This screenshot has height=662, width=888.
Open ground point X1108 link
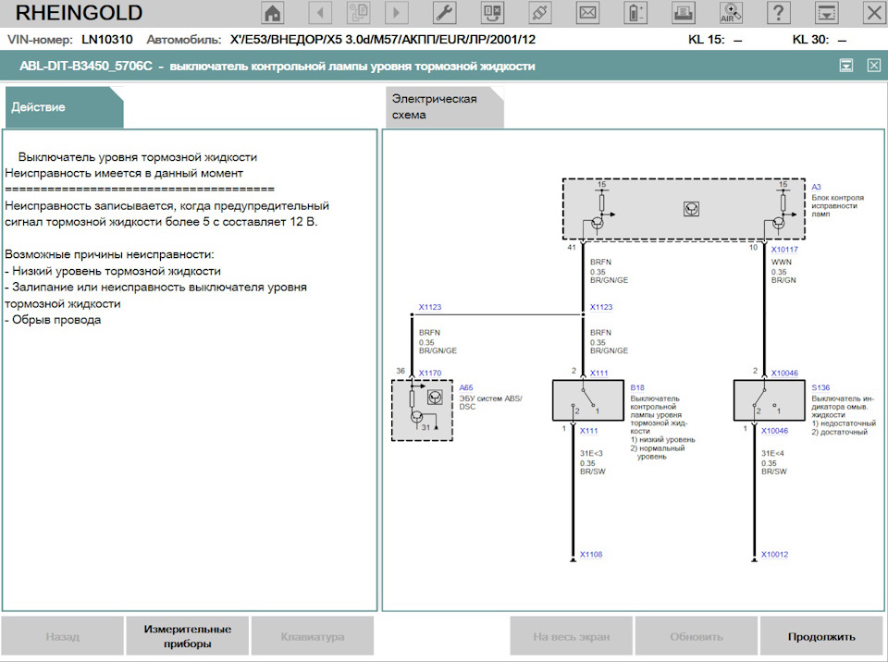[x=591, y=555]
